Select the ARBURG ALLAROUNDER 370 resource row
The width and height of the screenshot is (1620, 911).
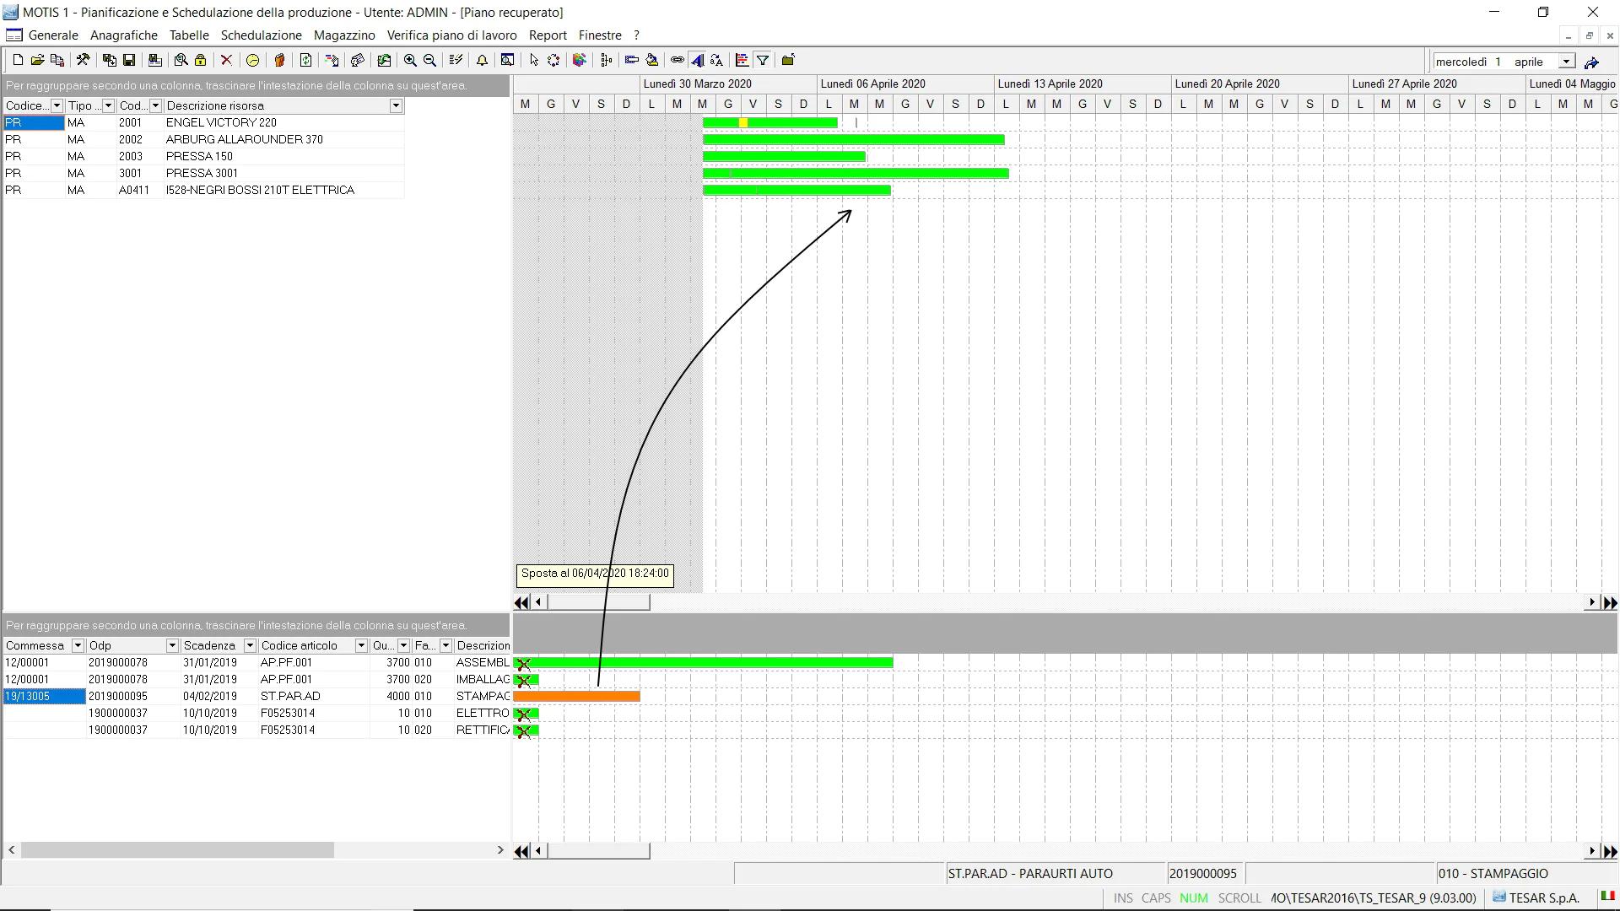[x=244, y=139]
